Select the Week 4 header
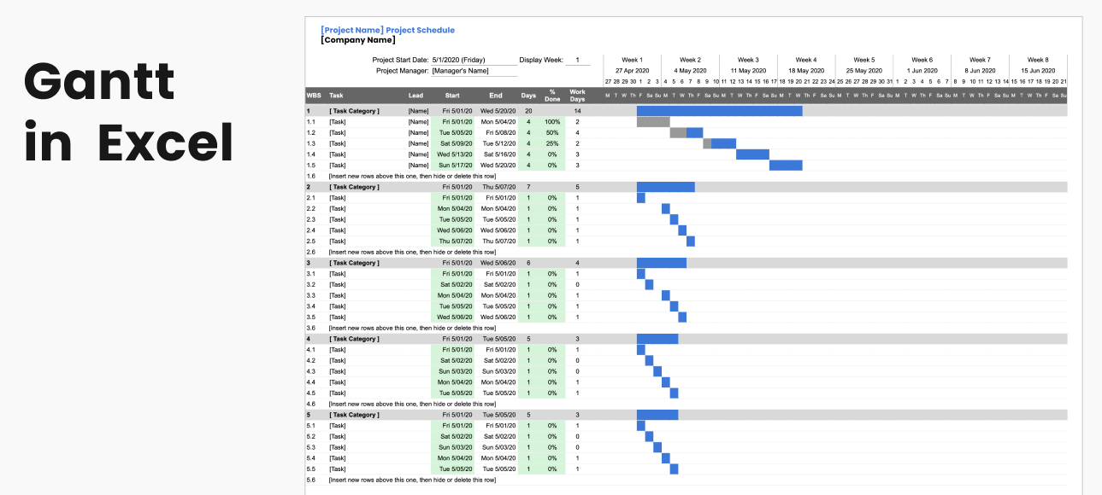The height and width of the screenshot is (495, 1102). coord(805,60)
